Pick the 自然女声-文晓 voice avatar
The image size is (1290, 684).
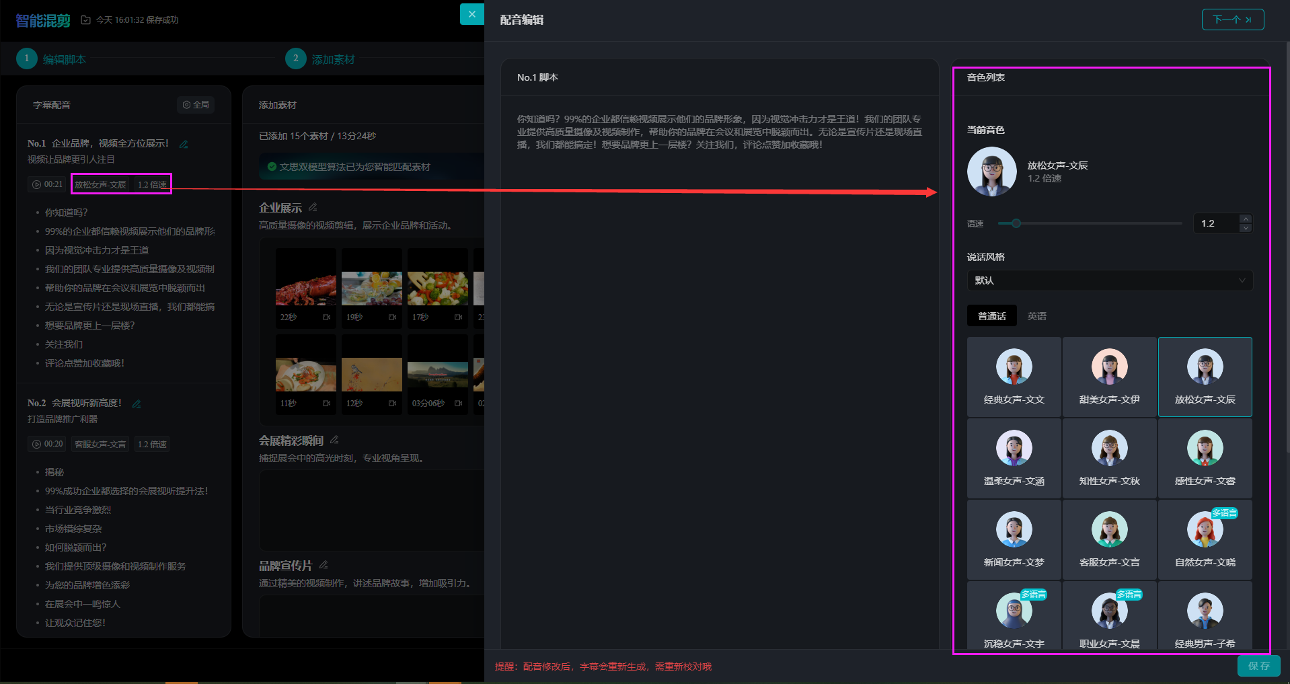(x=1205, y=529)
